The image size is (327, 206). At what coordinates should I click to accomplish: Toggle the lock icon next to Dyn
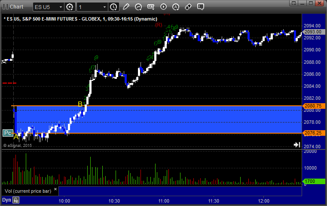(x=16, y=200)
